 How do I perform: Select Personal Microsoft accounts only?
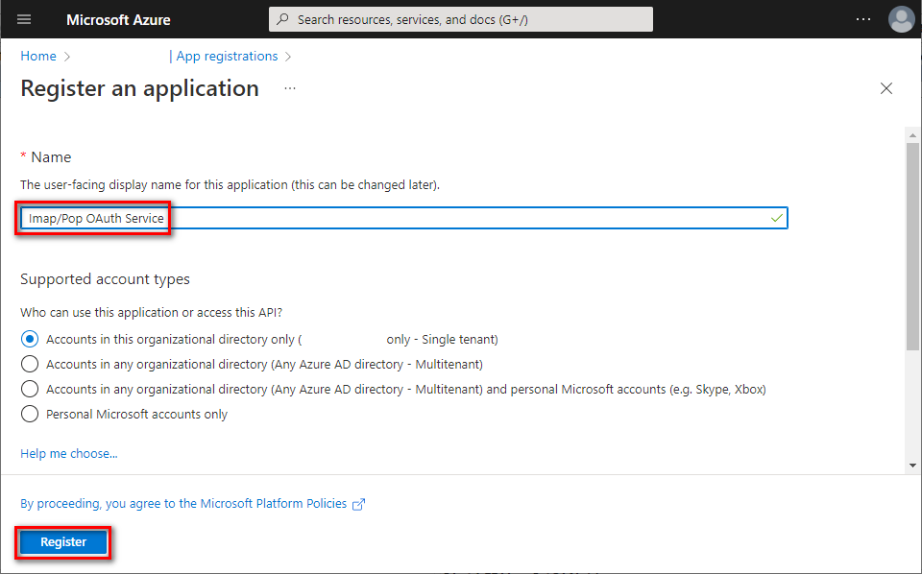[x=30, y=415]
